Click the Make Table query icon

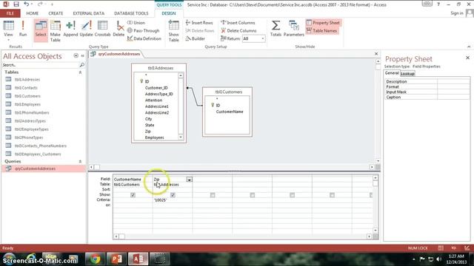pos(56,31)
